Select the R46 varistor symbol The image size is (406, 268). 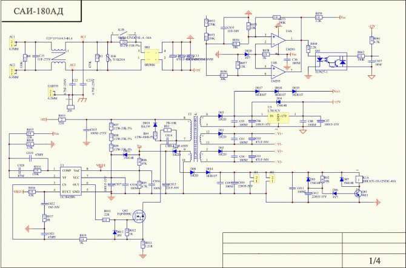coord(108,58)
